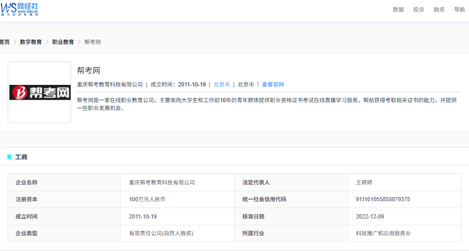
Task: Select 帮考网 breadcrumb text
Action: click(x=93, y=42)
